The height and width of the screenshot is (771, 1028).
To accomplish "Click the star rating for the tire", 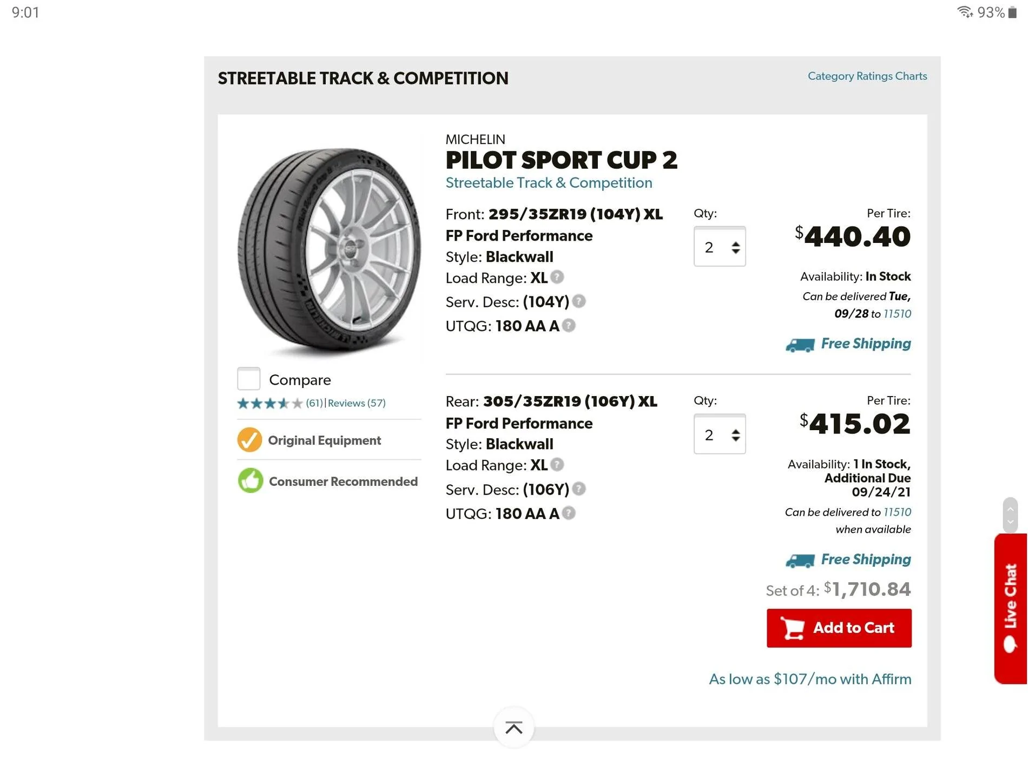I will click(x=269, y=403).
